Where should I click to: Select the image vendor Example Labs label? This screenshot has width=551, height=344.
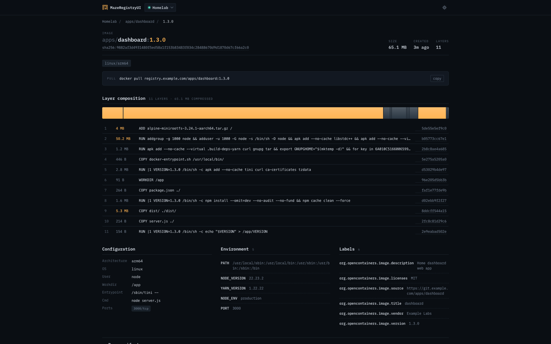pyautogui.click(x=394, y=313)
